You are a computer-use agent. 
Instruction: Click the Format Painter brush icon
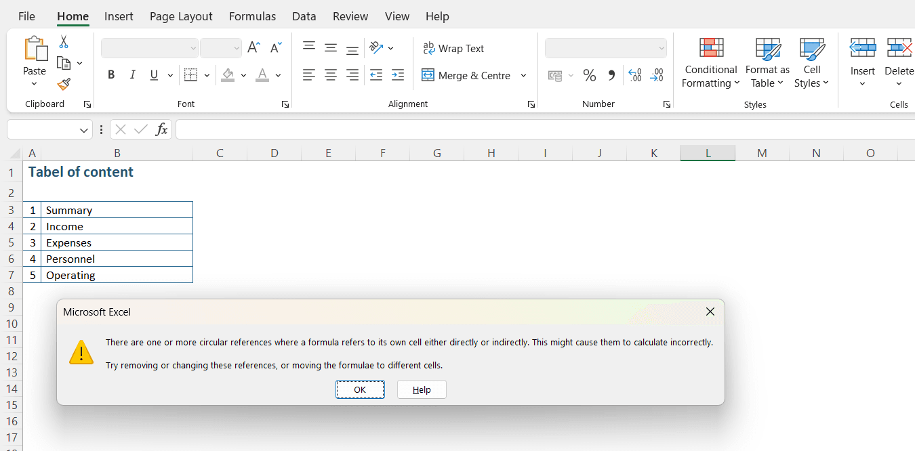tap(64, 84)
